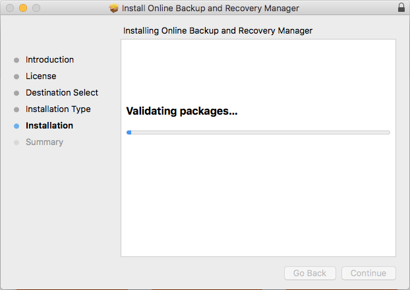Select the bold Installation step label

tap(49, 125)
